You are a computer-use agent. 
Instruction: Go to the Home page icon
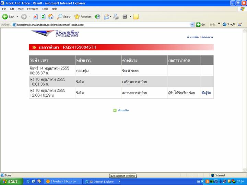[x=51, y=16]
